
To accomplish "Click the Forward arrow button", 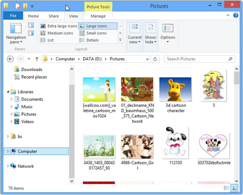I will (20, 59).
